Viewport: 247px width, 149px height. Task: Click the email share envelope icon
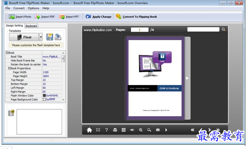[158, 130]
